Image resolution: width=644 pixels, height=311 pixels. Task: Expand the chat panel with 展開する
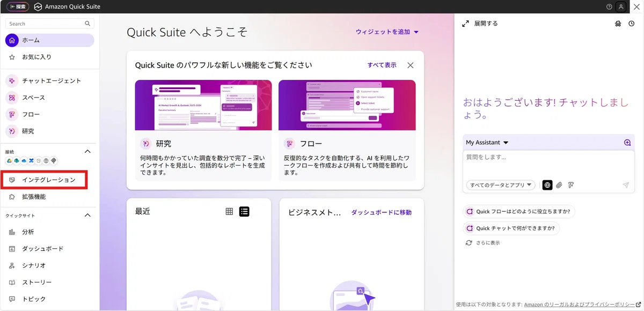tap(480, 24)
